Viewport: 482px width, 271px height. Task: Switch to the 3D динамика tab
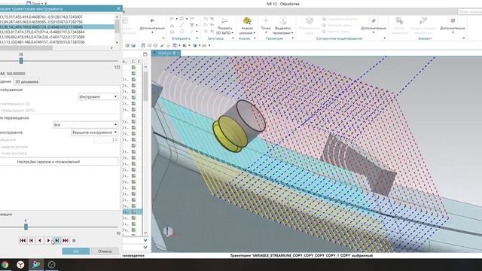click(x=27, y=82)
